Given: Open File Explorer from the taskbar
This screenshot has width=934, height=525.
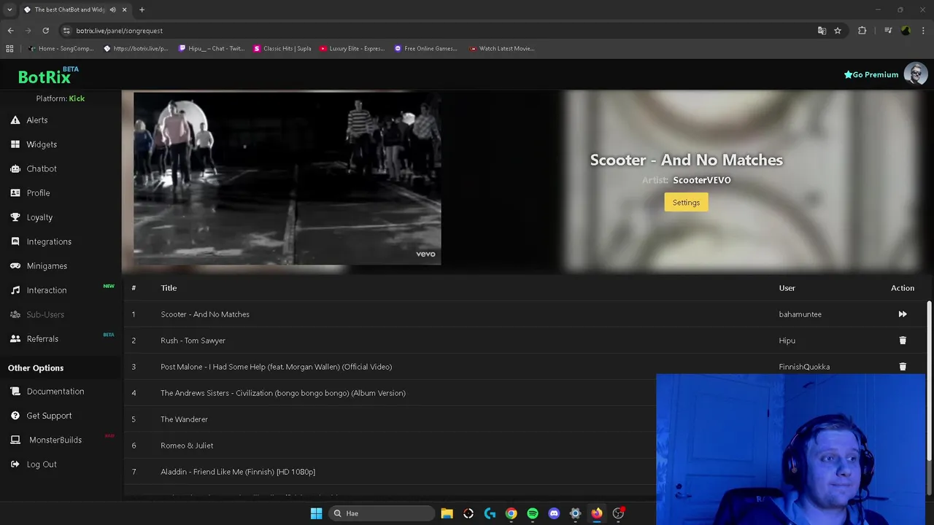Looking at the screenshot, I should (447, 513).
